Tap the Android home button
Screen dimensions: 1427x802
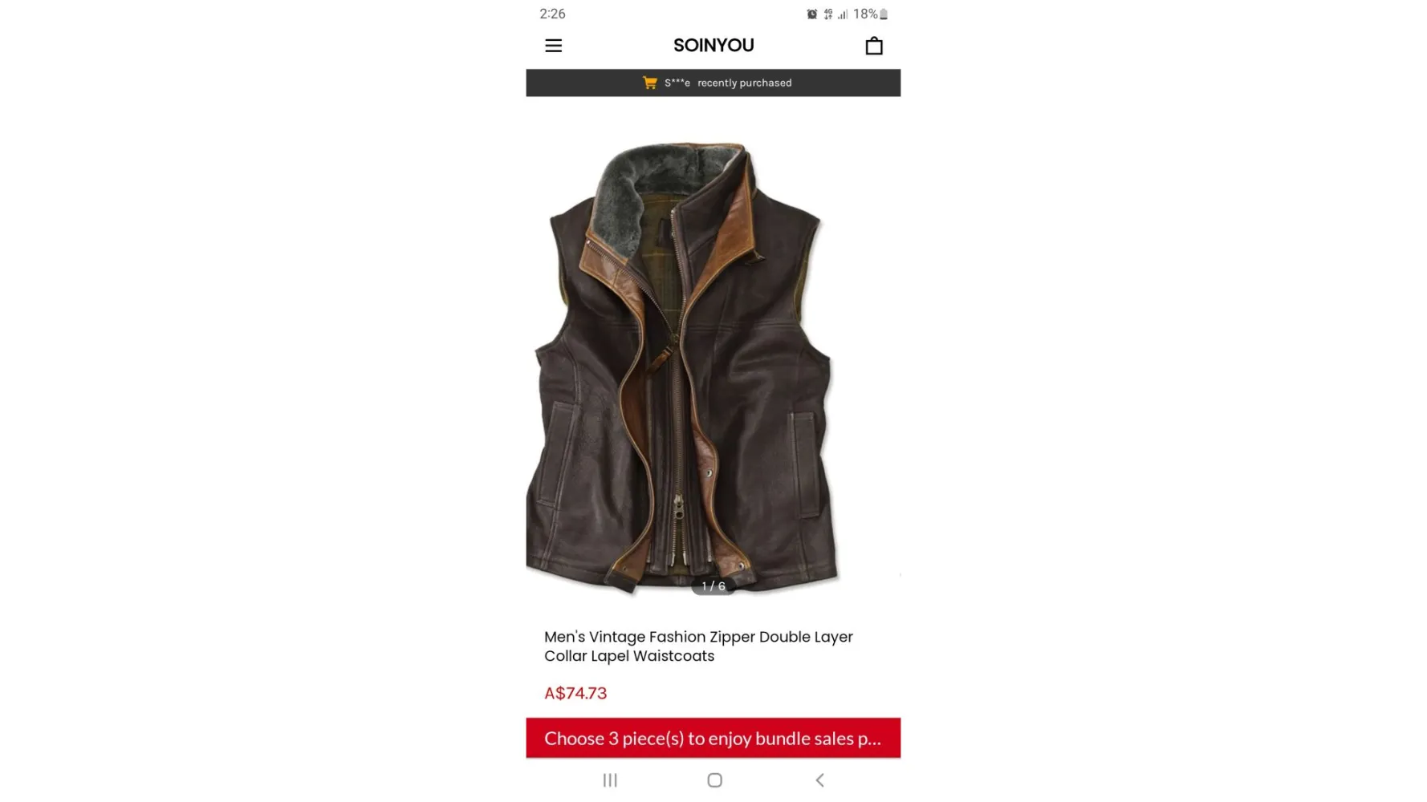[714, 780]
